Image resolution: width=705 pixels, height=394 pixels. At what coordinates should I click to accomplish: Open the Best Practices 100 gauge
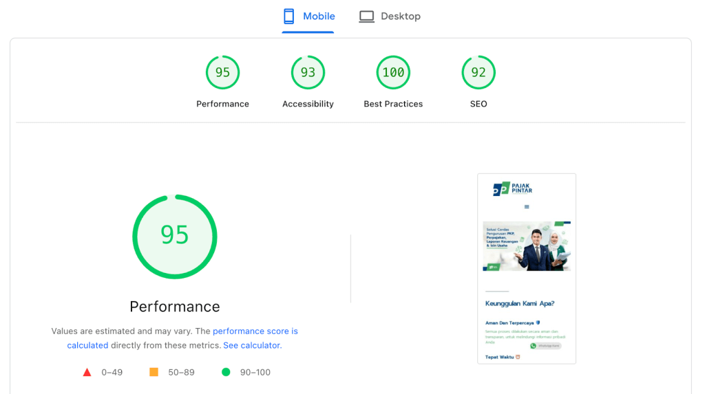tap(393, 72)
